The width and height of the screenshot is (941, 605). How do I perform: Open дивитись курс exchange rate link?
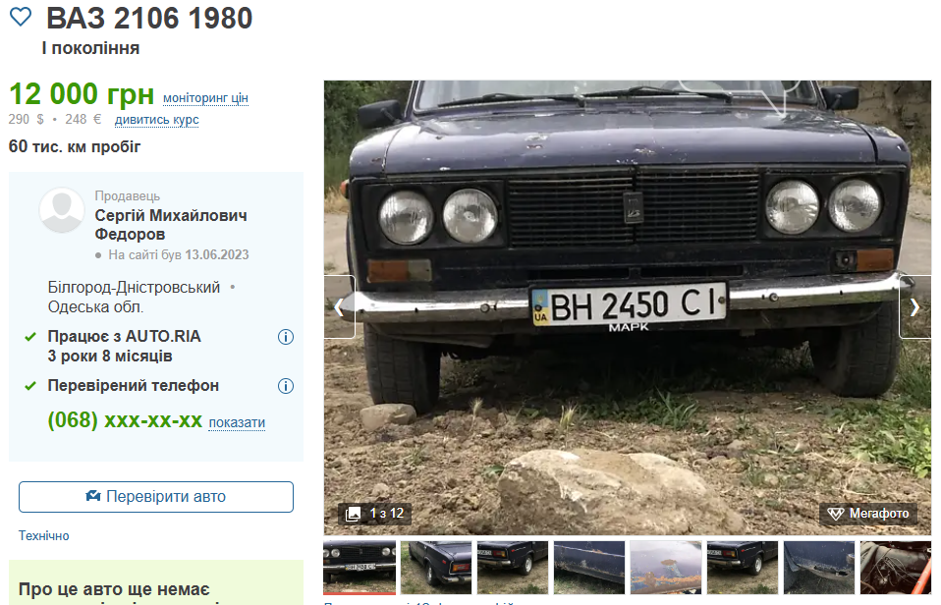(156, 120)
